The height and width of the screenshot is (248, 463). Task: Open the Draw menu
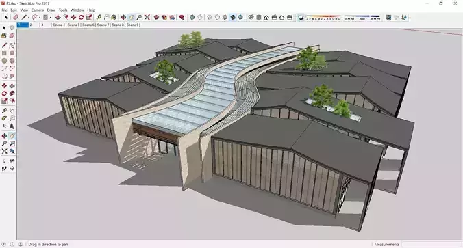pyautogui.click(x=51, y=10)
